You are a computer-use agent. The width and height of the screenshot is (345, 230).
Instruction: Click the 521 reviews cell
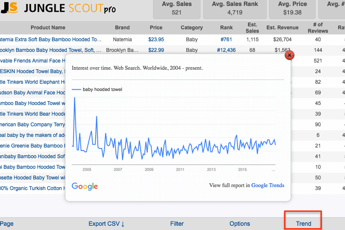(318, 60)
